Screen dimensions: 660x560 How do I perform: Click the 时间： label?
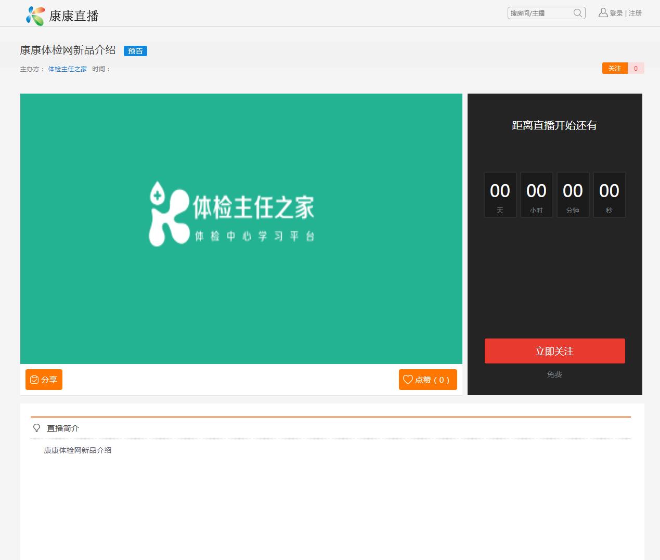[x=101, y=69]
